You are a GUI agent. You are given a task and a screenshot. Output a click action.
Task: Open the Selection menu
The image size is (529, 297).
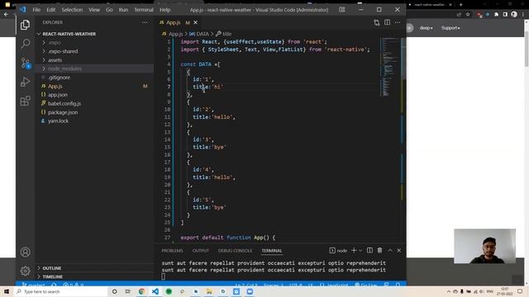click(72, 10)
